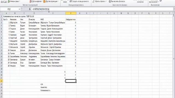
Task: Select highlighted row 22 header
Action: pyautogui.click(x=1, y=81)
